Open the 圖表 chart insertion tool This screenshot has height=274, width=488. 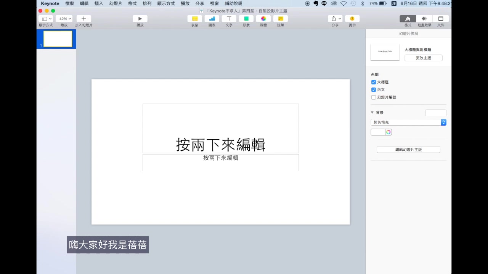pos(212,18)
